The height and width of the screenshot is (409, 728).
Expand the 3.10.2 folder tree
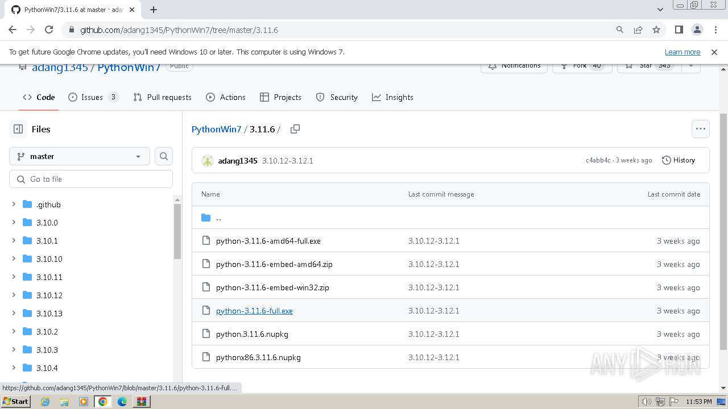pos(14,331)
